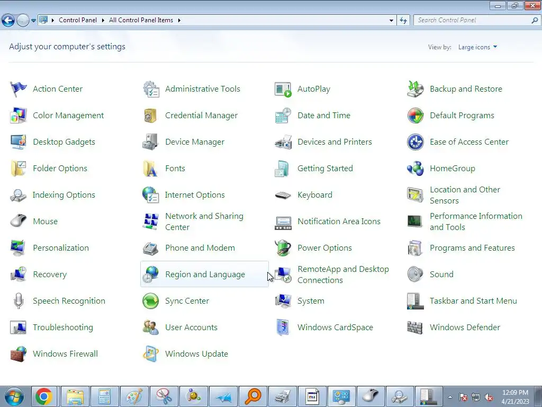Open the Folder Options icon
Image resolution: width=542 pixels, height=407 pixels.
pyautogui.click(x=18, y=169)
